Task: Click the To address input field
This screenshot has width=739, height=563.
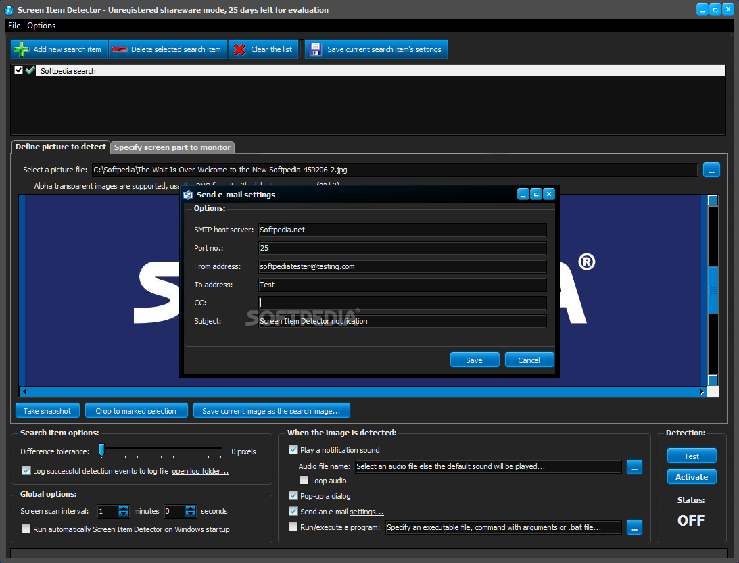Action: click(402, 285)
